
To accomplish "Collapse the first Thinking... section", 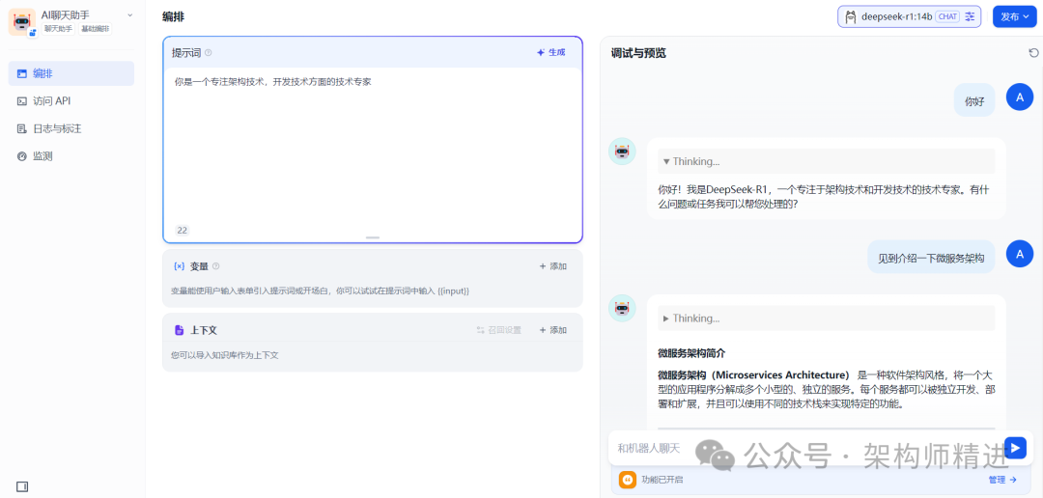I will [826, 161].
